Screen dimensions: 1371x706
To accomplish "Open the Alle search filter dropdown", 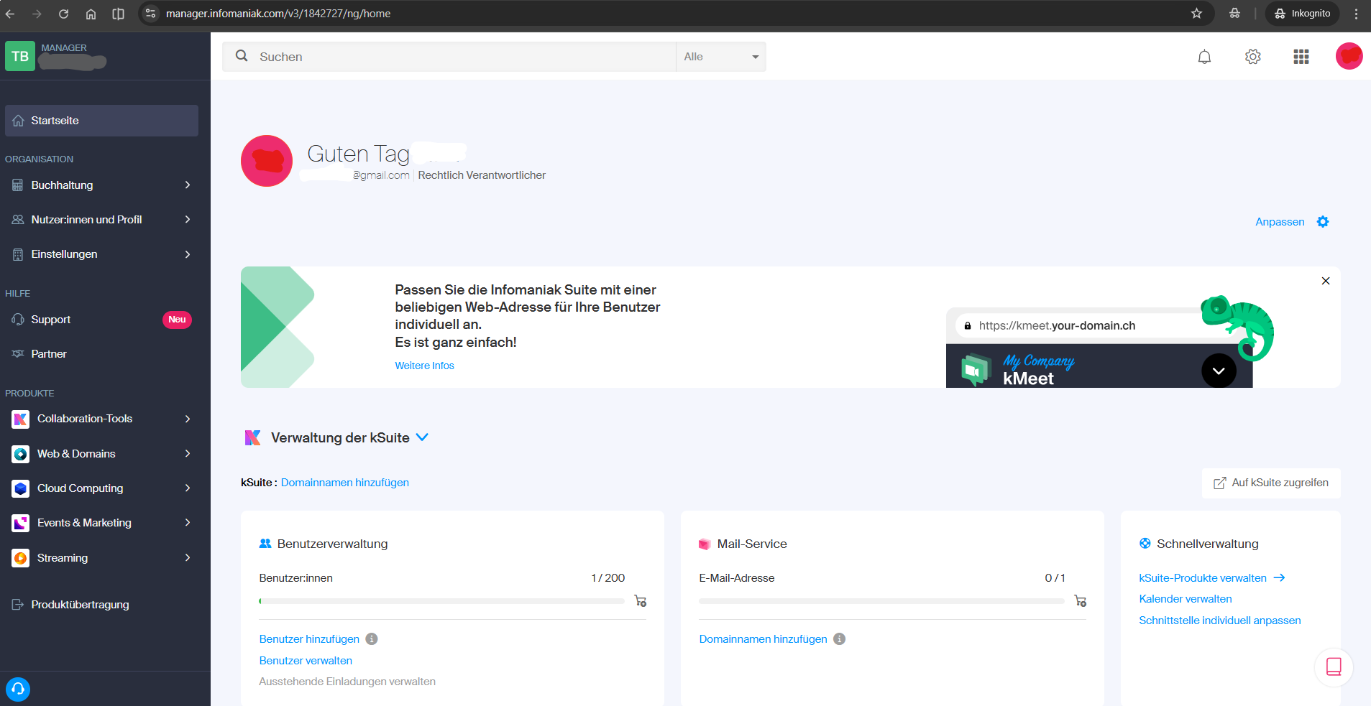I will click(x=720, y=56).
